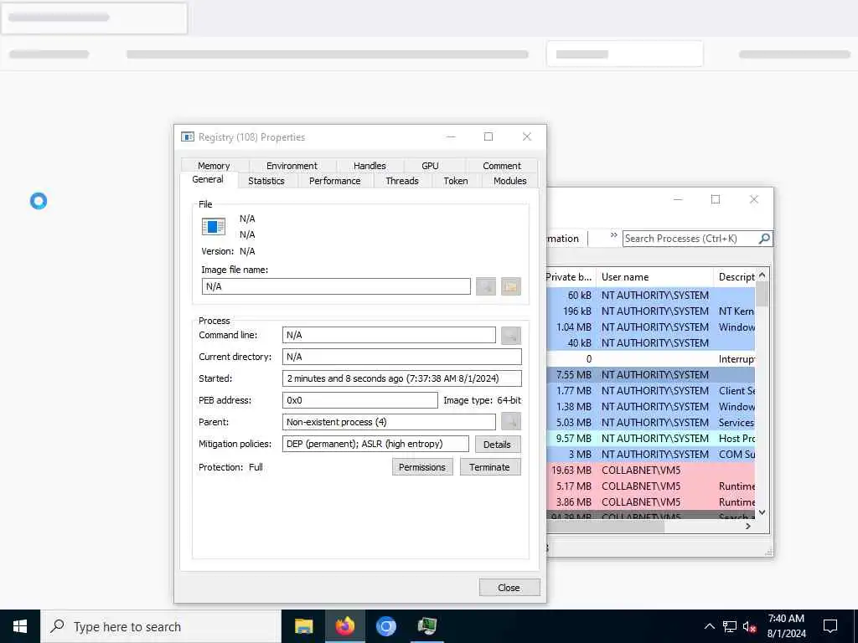The image size is (858, 643).
Task: Open File Explorer from the taskbar
Action: [303, 626]
